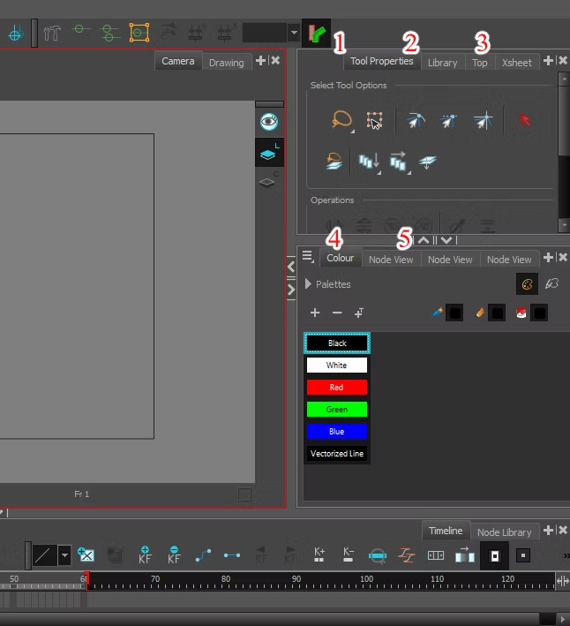Viewport: 570px width, 626px height.
Task: Select the Blue colour swatch
Action: 337,431
